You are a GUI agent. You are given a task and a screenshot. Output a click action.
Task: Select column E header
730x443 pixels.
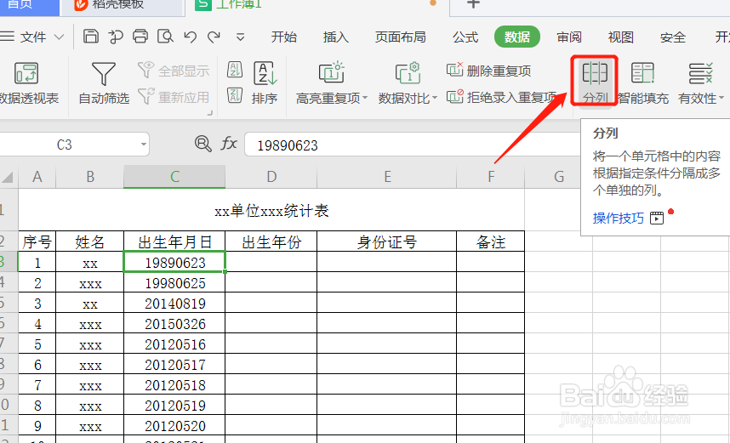click(387, 177)
